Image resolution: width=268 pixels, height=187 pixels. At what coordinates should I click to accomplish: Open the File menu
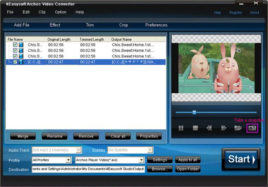tap(10, 12)
